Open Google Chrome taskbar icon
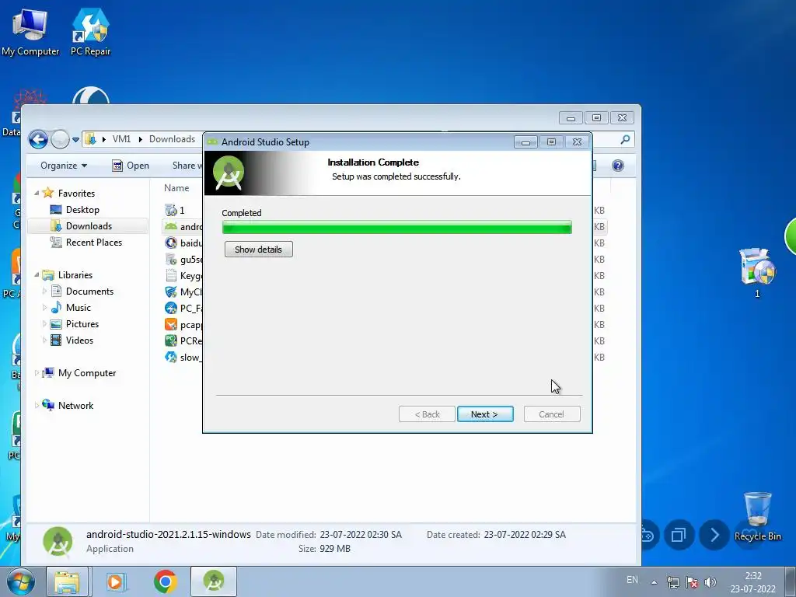This screenshot has width=796, height=597. coord(165,581)
